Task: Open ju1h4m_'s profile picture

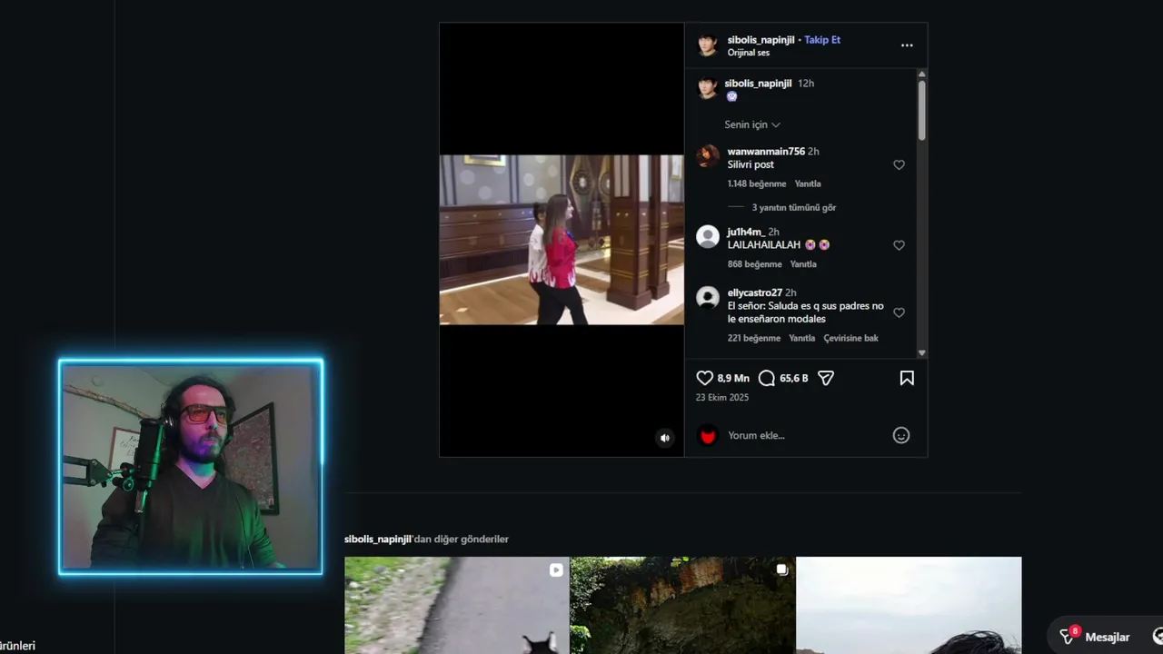Action: pyautogui.click(x=708, y=237)
